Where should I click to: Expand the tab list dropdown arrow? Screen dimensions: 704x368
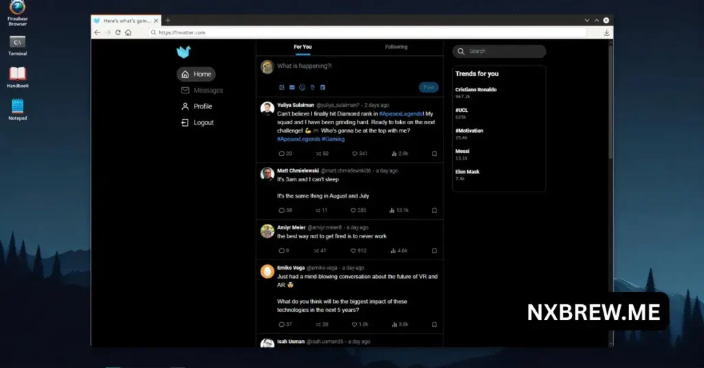pyautogui.click(x=586, y=21)
